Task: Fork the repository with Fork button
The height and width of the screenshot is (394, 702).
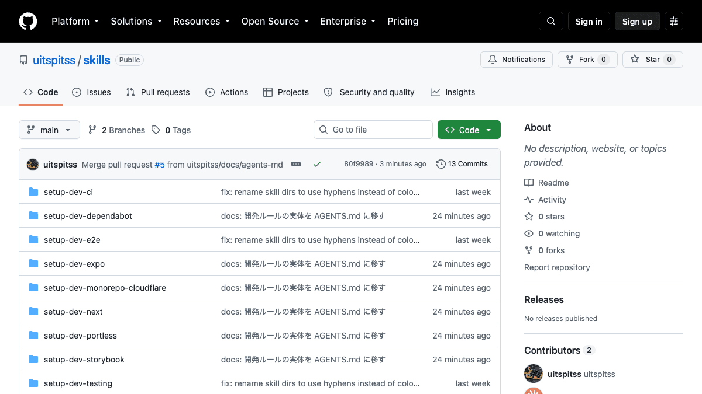Action: click(x=587, y=60)
